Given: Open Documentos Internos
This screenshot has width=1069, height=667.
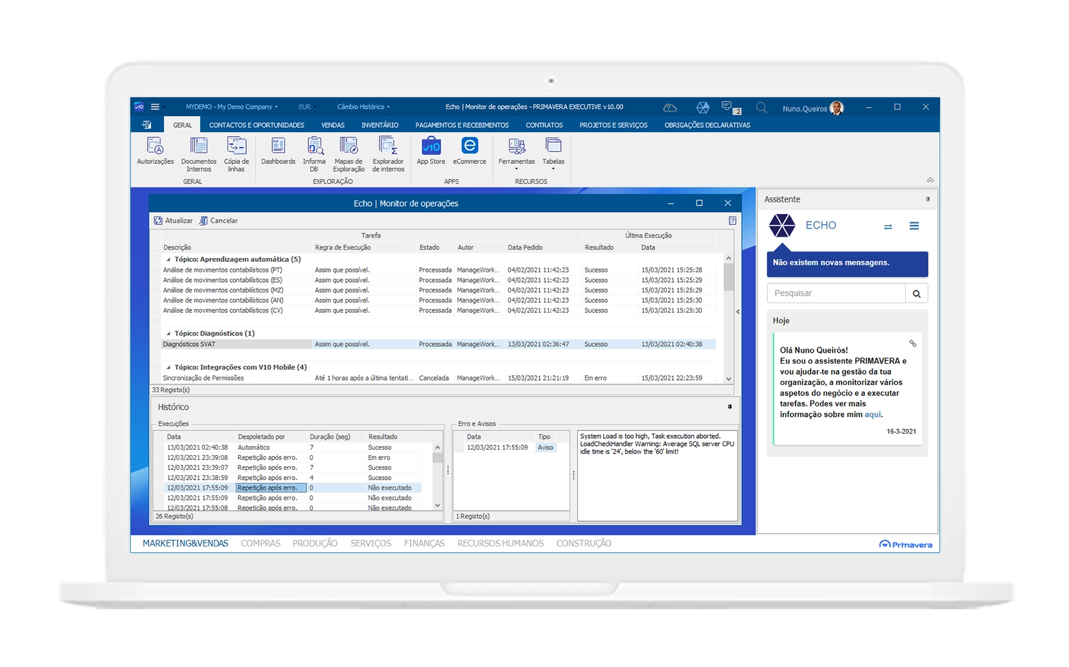Looking at the screenshot, I should point(198,155).
